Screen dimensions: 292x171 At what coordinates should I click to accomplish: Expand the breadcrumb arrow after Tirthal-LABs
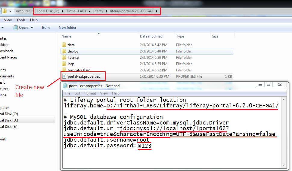(x=89, y=11)
